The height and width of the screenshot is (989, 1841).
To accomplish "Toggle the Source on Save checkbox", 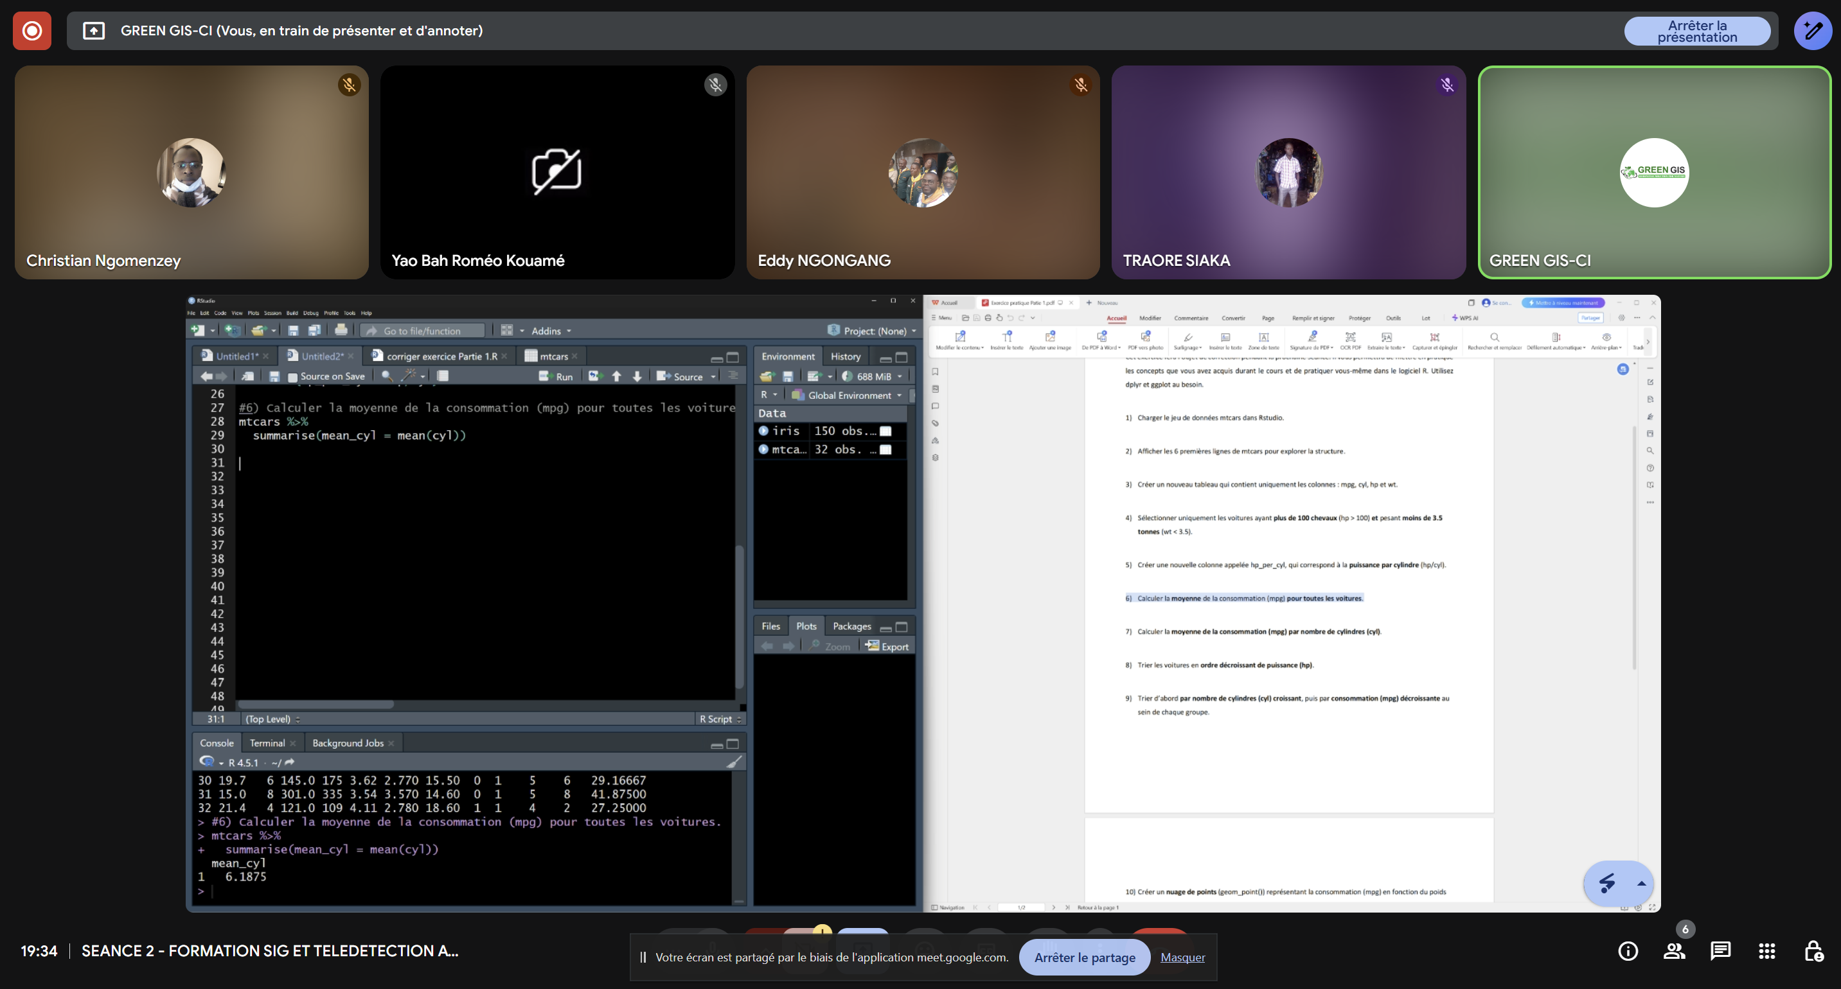I will point(292,377).
